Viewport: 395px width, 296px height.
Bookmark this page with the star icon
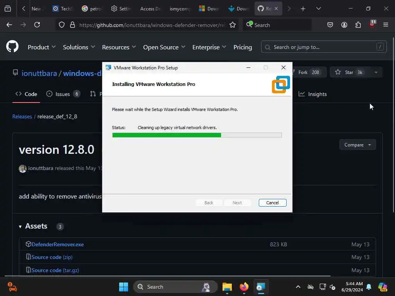[x=233, y=25]
